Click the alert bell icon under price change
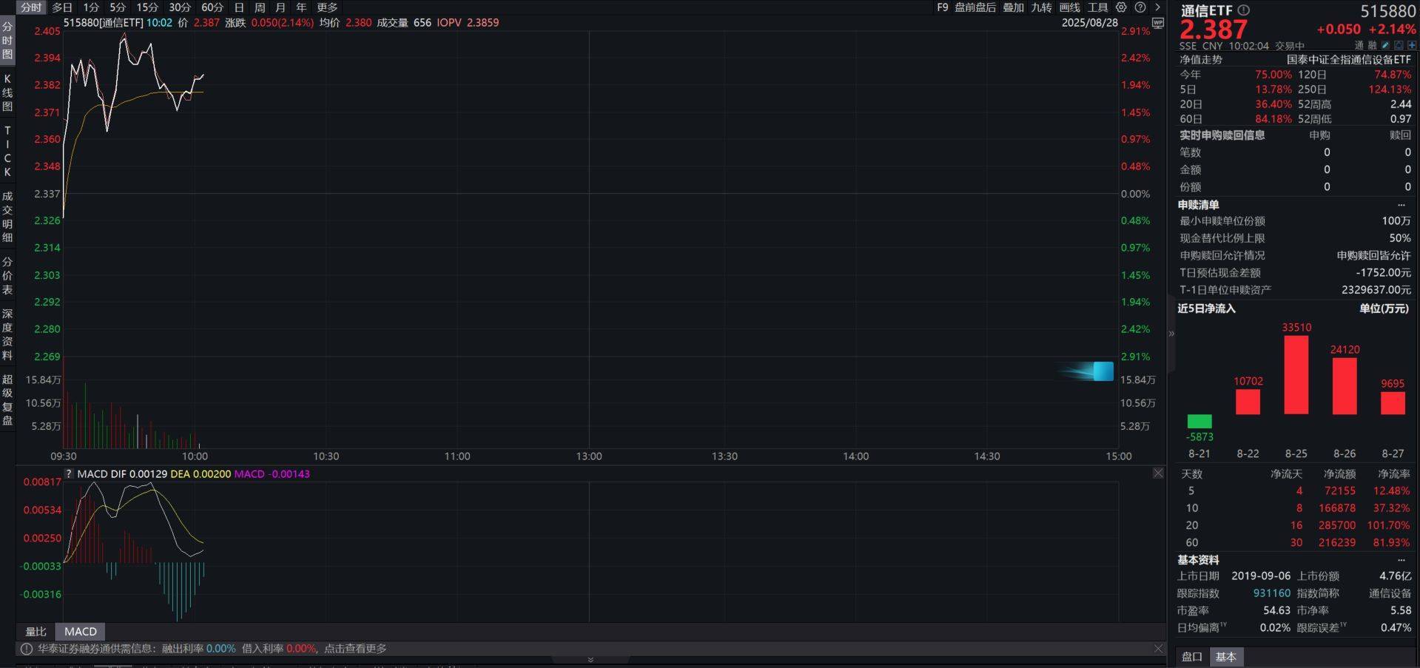 pos(1399,46)
